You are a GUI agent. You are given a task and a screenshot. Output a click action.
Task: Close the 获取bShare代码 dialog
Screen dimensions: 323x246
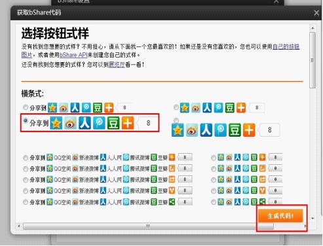(x=316, y=13)
